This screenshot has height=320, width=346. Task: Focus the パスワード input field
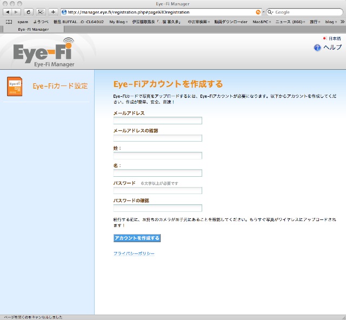(157, 190)
